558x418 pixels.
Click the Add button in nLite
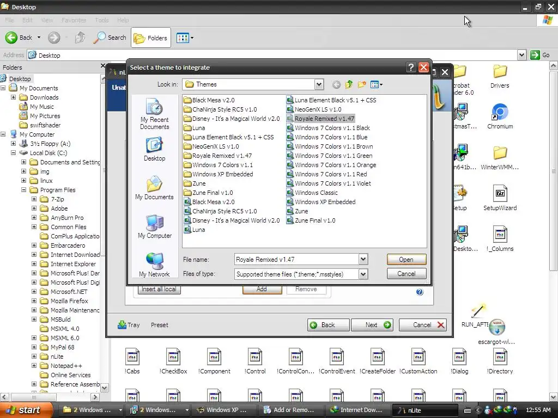point(262,290)
